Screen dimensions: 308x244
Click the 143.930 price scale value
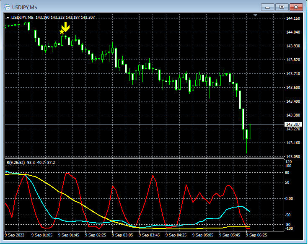293,46
